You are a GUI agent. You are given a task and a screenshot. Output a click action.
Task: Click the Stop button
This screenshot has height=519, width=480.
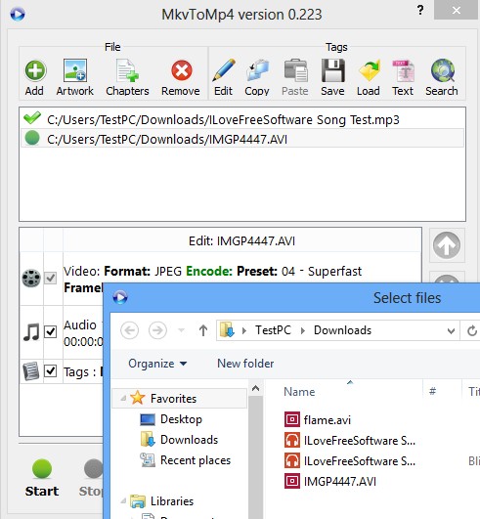tap(91, 478)
